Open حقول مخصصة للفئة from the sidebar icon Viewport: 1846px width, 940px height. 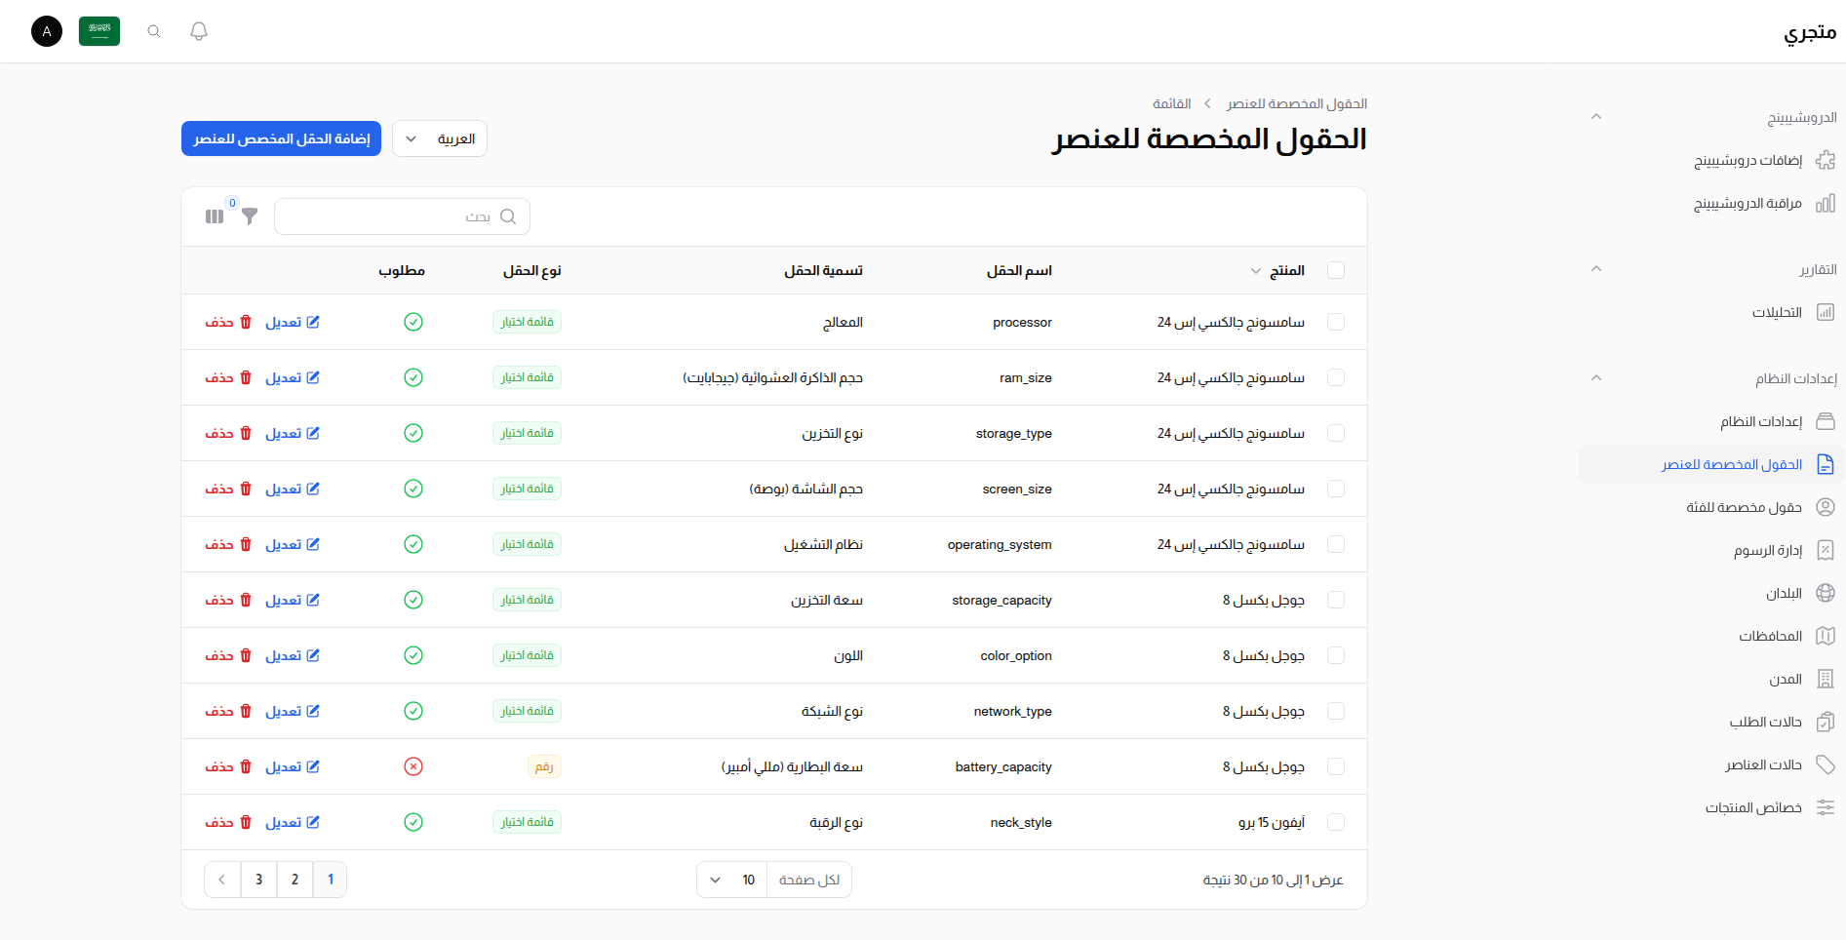tap(1826, 507)
